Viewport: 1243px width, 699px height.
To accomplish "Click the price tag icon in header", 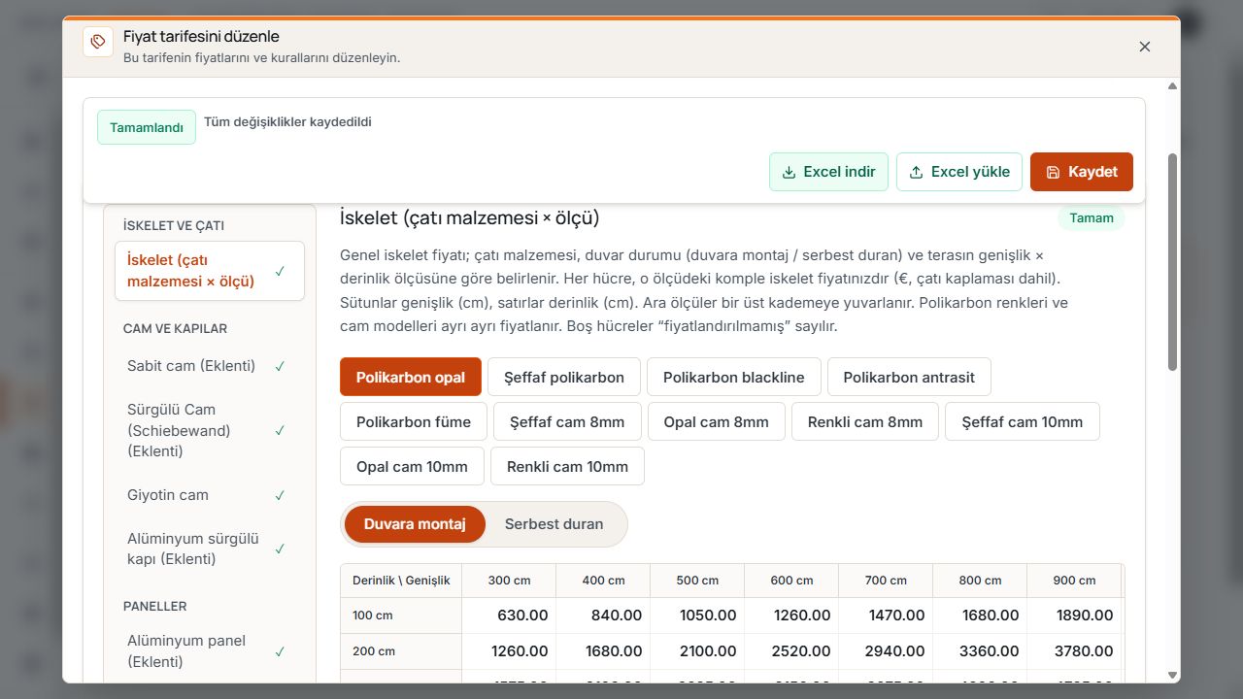I will 98,42.
